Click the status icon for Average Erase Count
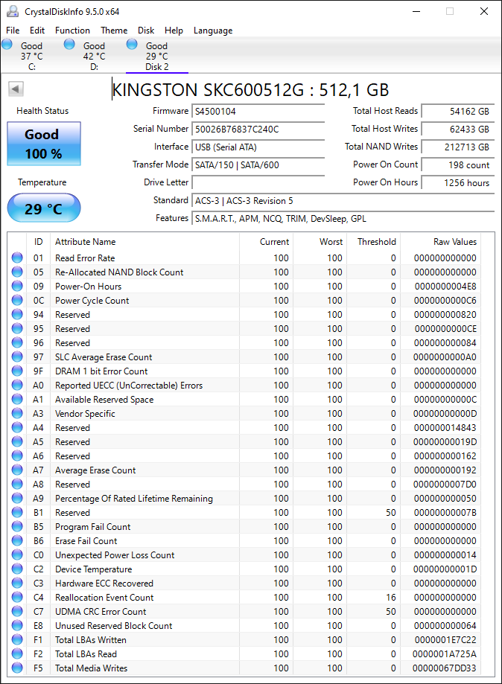Viewport: 502px width, 684px height. pos(17,470)
